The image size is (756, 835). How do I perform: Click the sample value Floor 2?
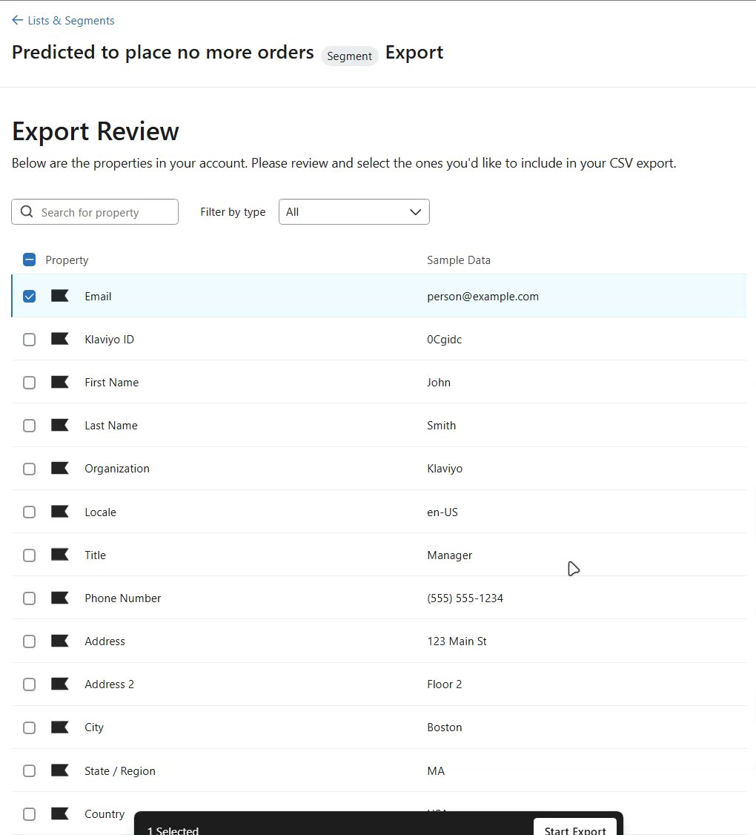pyautogui.click(x=445, y=684)
